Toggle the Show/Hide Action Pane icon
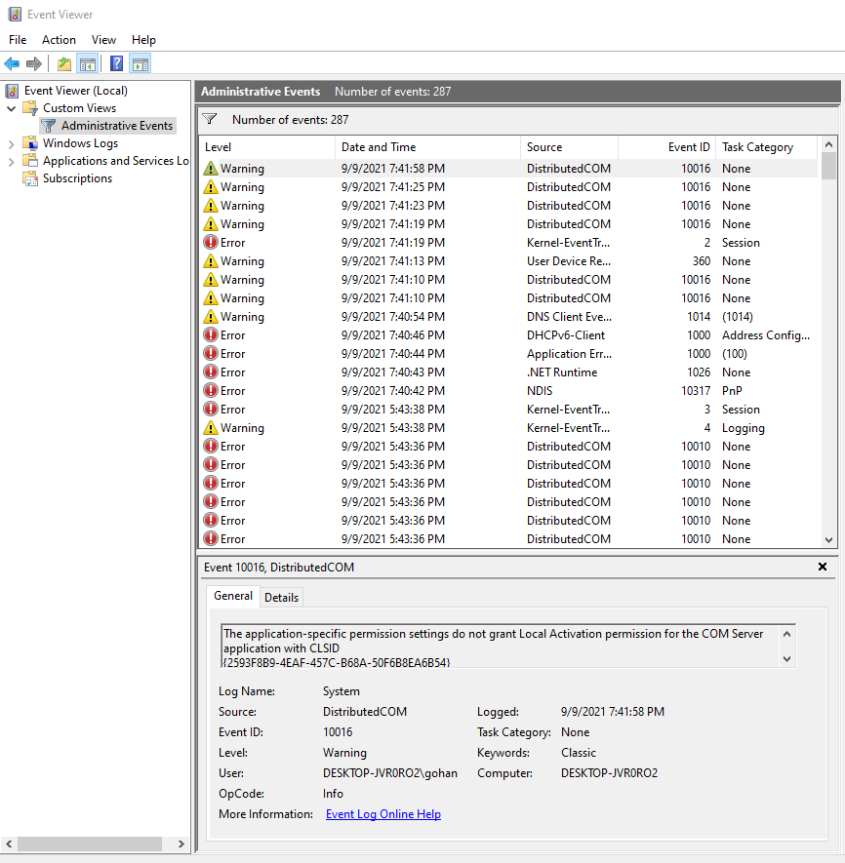This screenshot has width=845, height=863. (x=141, y=63)
